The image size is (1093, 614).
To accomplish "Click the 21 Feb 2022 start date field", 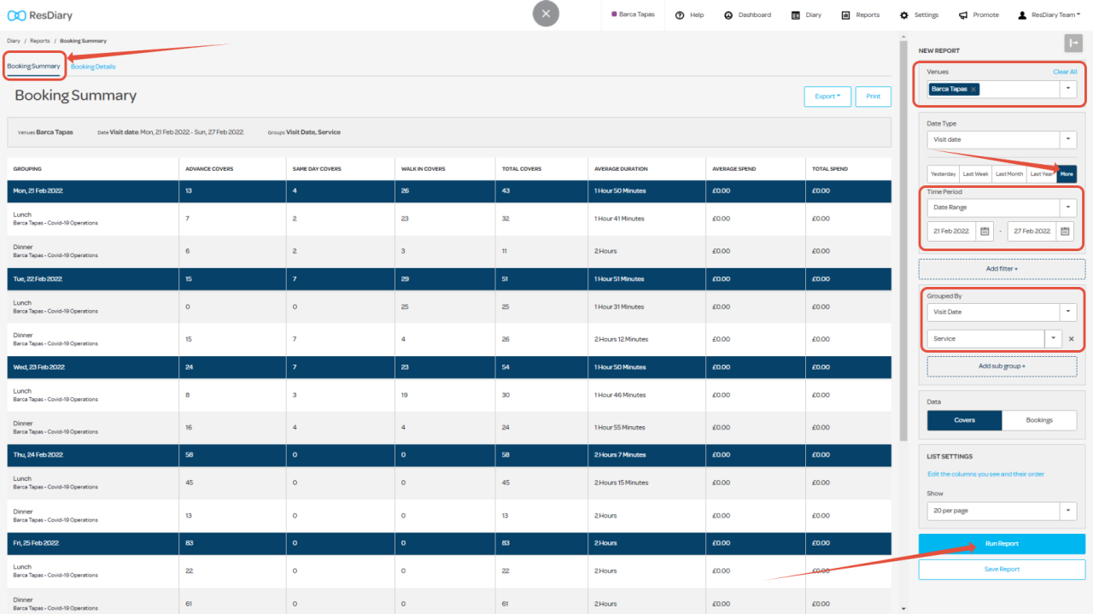I will [950, 231].
